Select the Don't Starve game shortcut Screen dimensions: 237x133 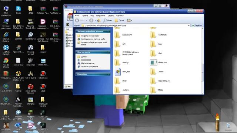tap(30, 36)
